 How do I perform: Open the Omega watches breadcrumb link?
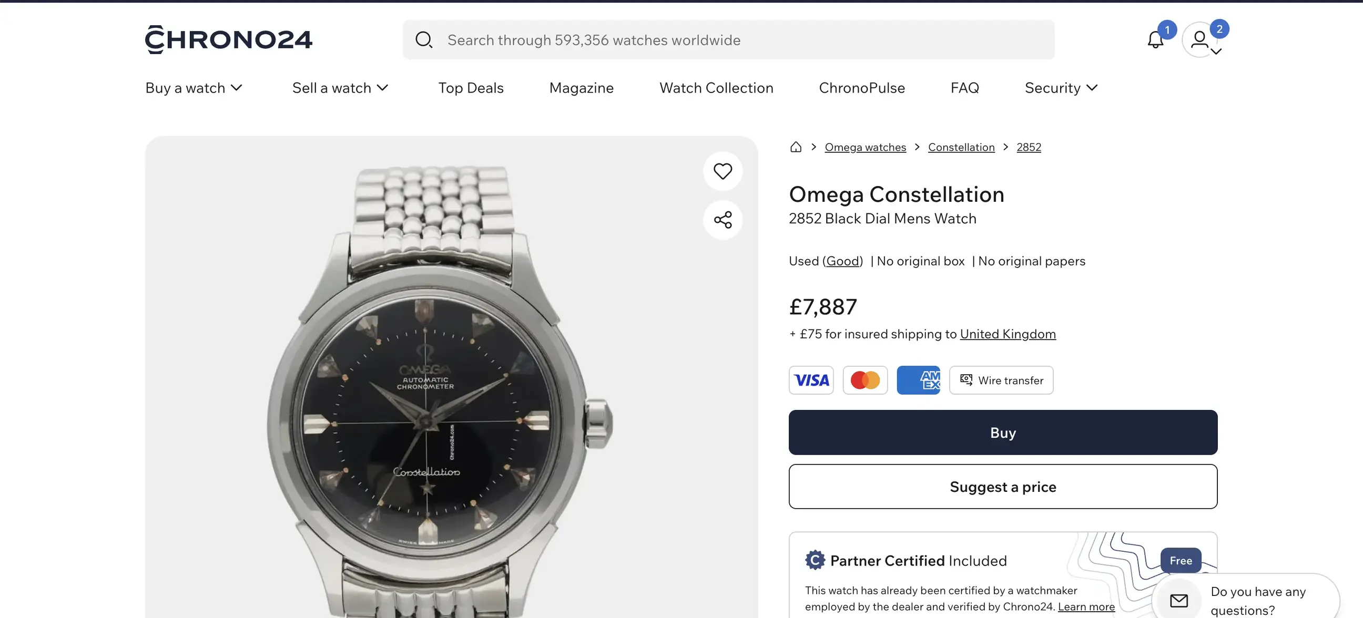pyautogui.click(x=865, y=147)
